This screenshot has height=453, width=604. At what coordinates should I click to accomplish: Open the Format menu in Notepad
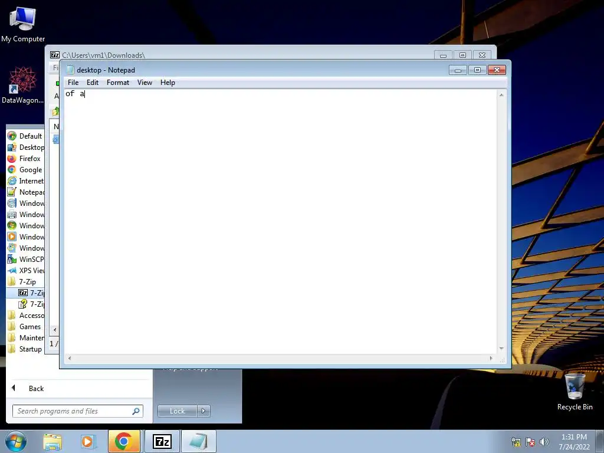[118, 83]
